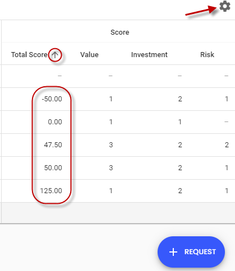Viewport: 235px width, 271px height.
Task: Select the 50.00 total score cell
Action: tap(53, 168)
